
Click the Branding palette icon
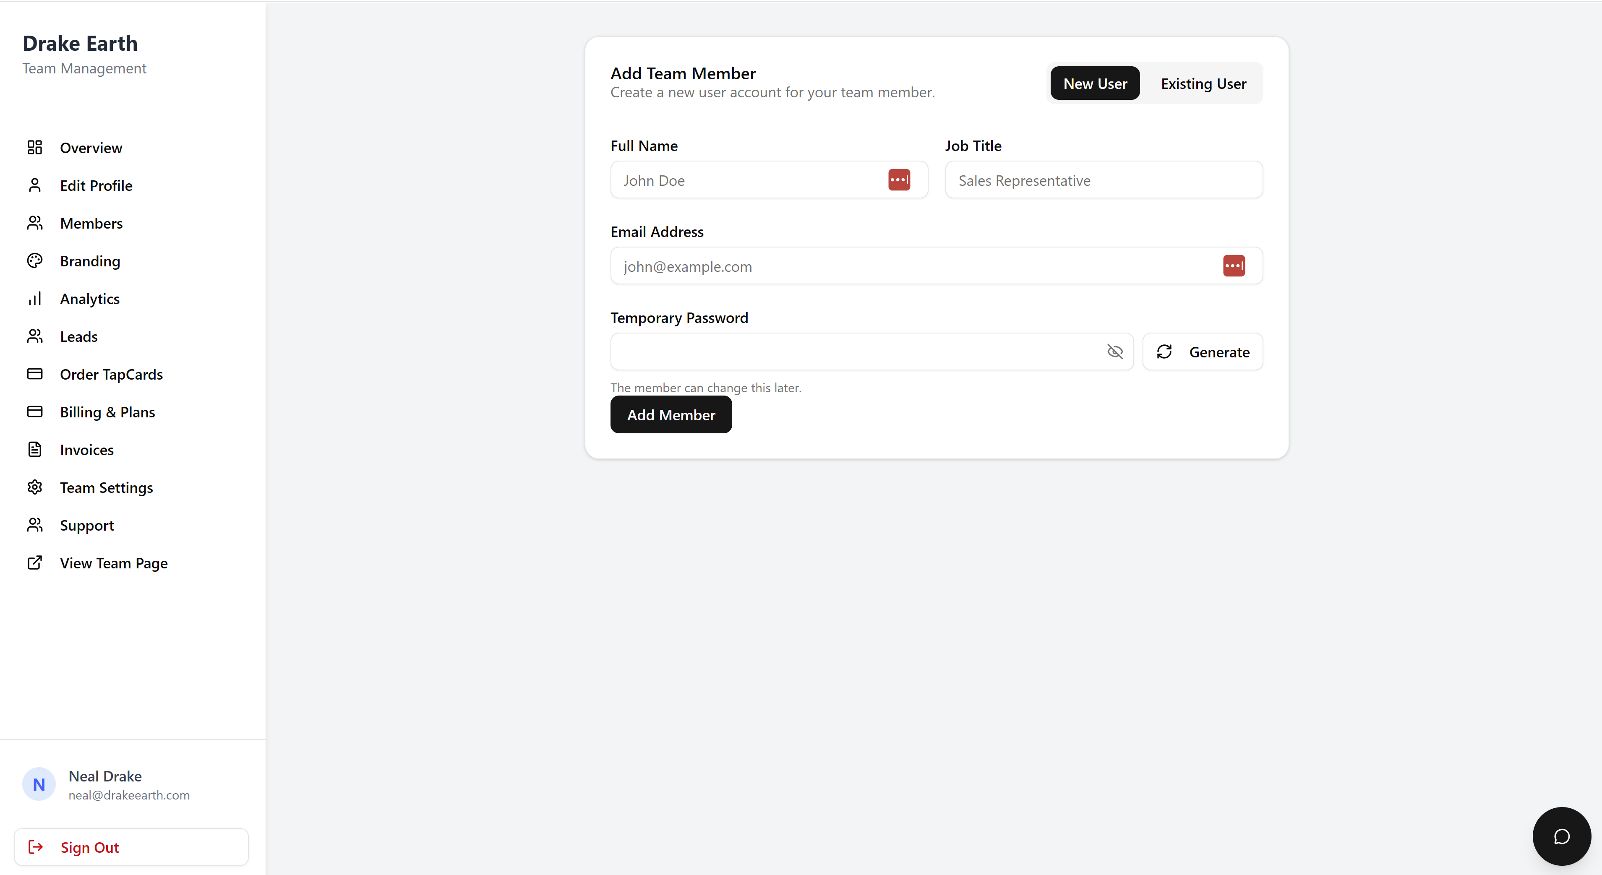click(x=35, y=260)
